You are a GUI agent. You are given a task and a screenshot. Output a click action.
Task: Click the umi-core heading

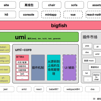(x=23, y=50)
